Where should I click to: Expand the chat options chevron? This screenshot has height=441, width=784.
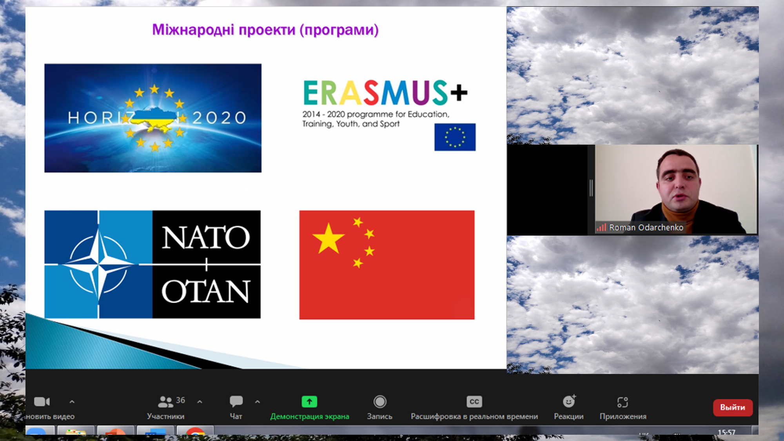257,401
